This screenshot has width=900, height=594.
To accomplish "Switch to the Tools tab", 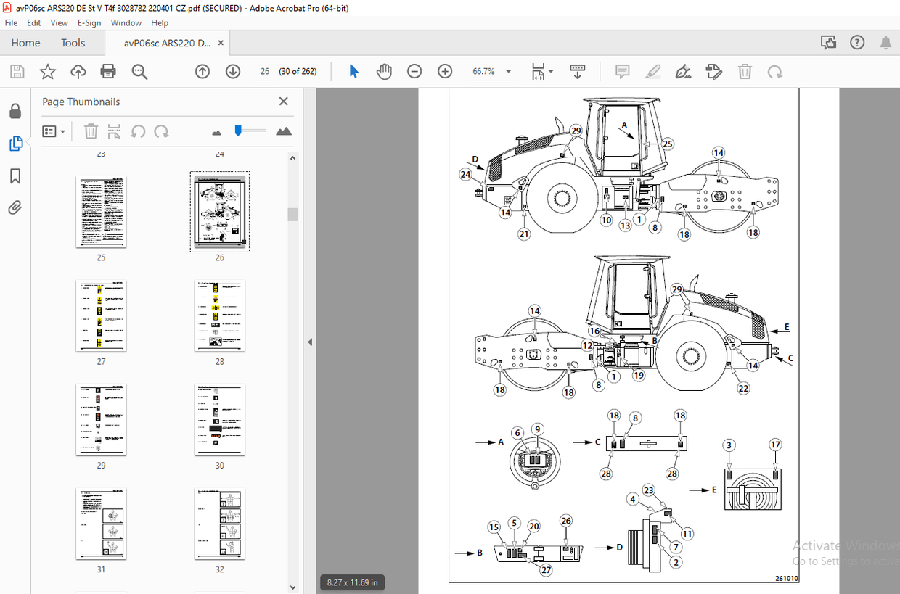I will pyautogui.click(x=73, y=43).
